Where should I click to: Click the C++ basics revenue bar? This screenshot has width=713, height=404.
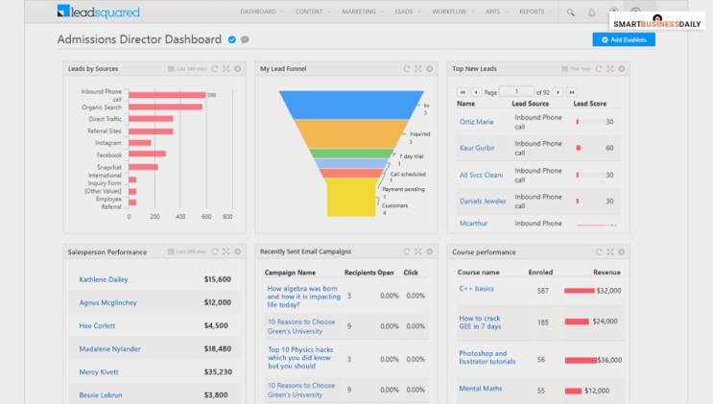tap(580, 290)
